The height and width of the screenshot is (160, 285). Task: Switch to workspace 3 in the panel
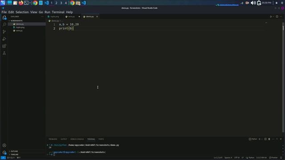click(x=61, y=3)
